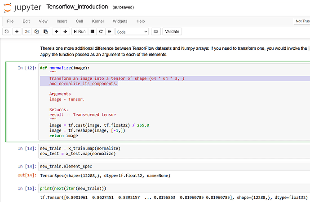Screen dimensions: 310x202
Task: Click the Jupyter logo
Action: (x=22, y=8)
